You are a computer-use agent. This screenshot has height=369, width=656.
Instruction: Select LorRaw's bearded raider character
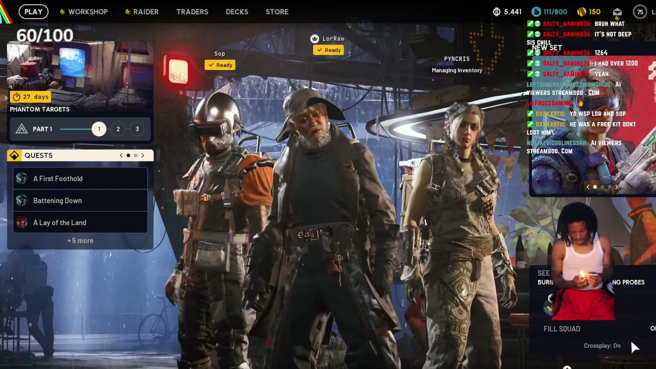point(323,225)
